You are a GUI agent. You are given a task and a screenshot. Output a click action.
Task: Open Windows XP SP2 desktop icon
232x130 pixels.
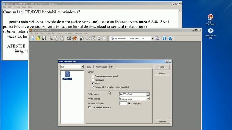pos(211,34)
